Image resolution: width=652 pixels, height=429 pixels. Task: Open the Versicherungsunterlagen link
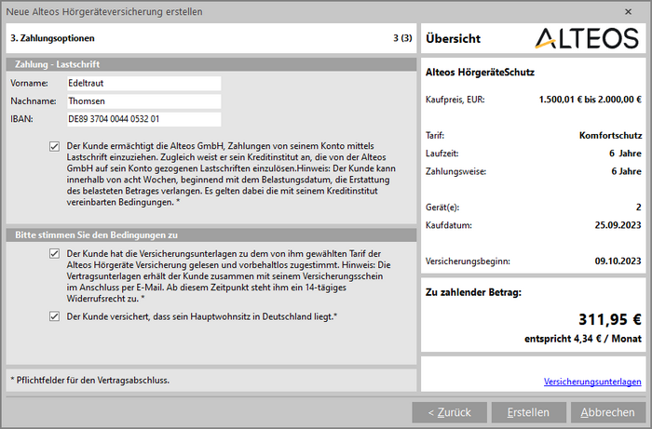591,382
